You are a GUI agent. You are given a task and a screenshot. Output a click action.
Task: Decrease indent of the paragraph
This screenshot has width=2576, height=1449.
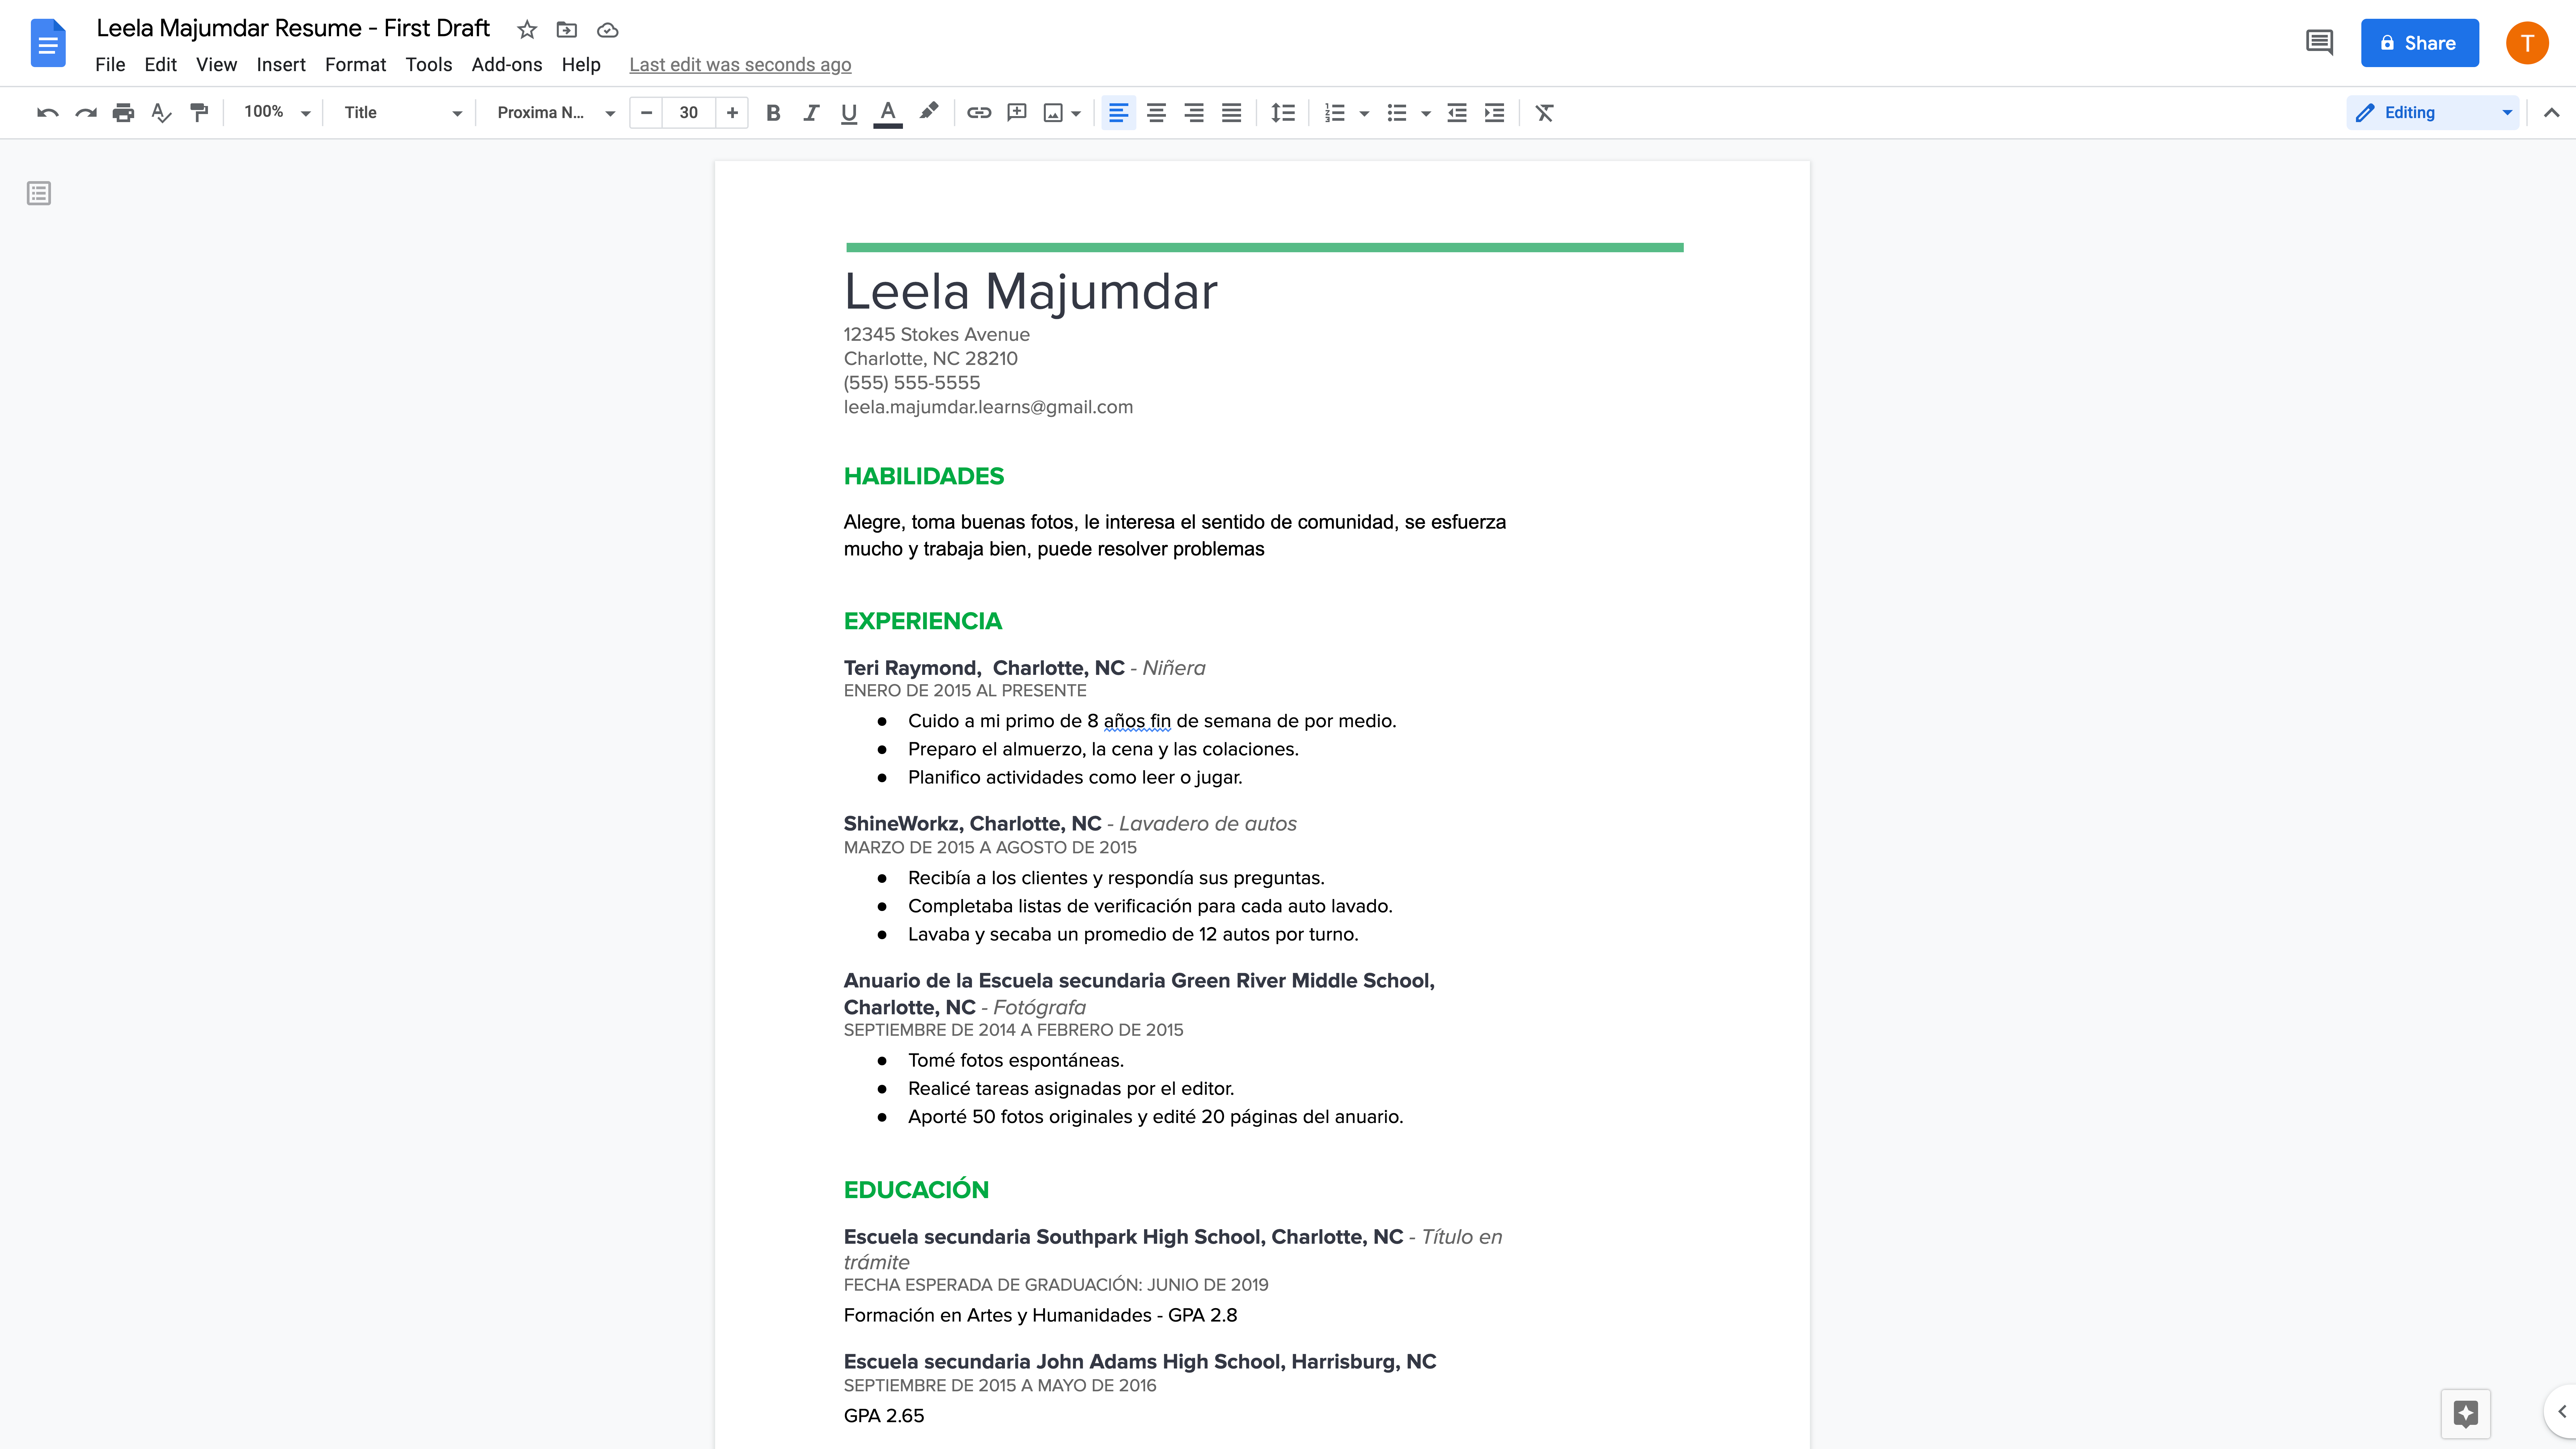1457,113
